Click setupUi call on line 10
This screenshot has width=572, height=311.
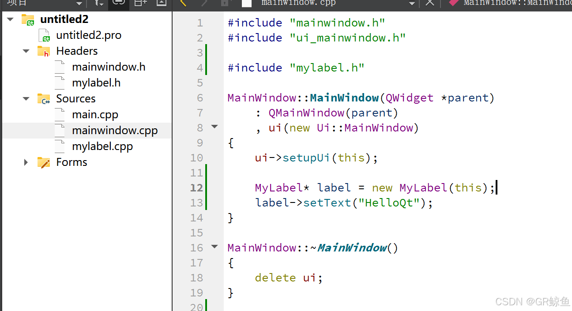pyautogui.click(x=306, y=158)
